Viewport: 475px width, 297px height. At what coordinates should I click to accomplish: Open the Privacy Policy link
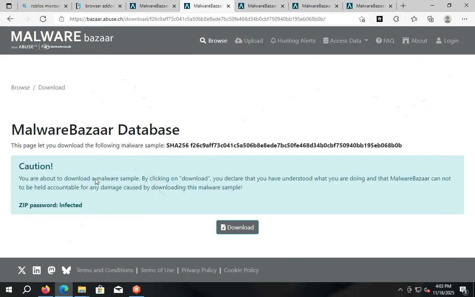coord(199,270)
